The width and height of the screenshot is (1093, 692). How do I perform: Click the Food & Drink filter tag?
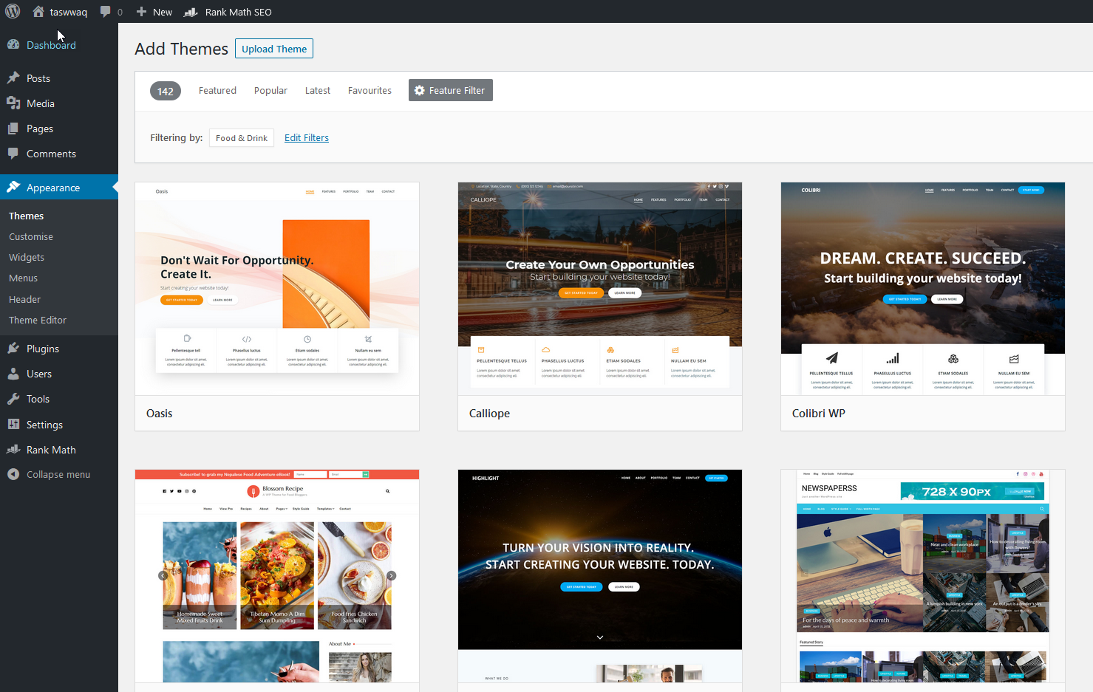point(242,138)
